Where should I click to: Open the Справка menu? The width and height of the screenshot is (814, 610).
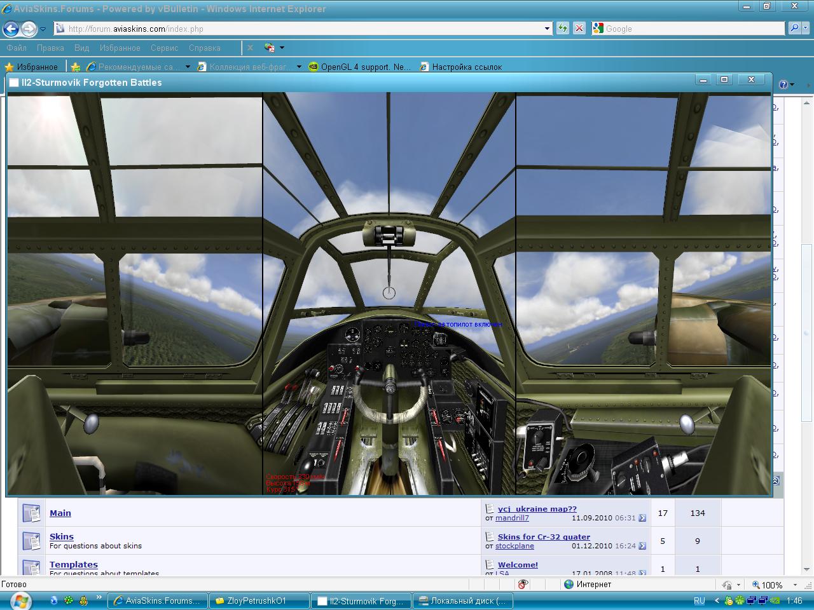tap(205, 48)
